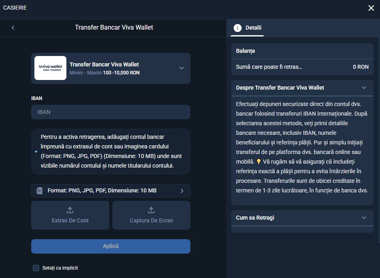380x278 pixels.
Task: Click the info icon next to Detalii
Action: point(238,28)
